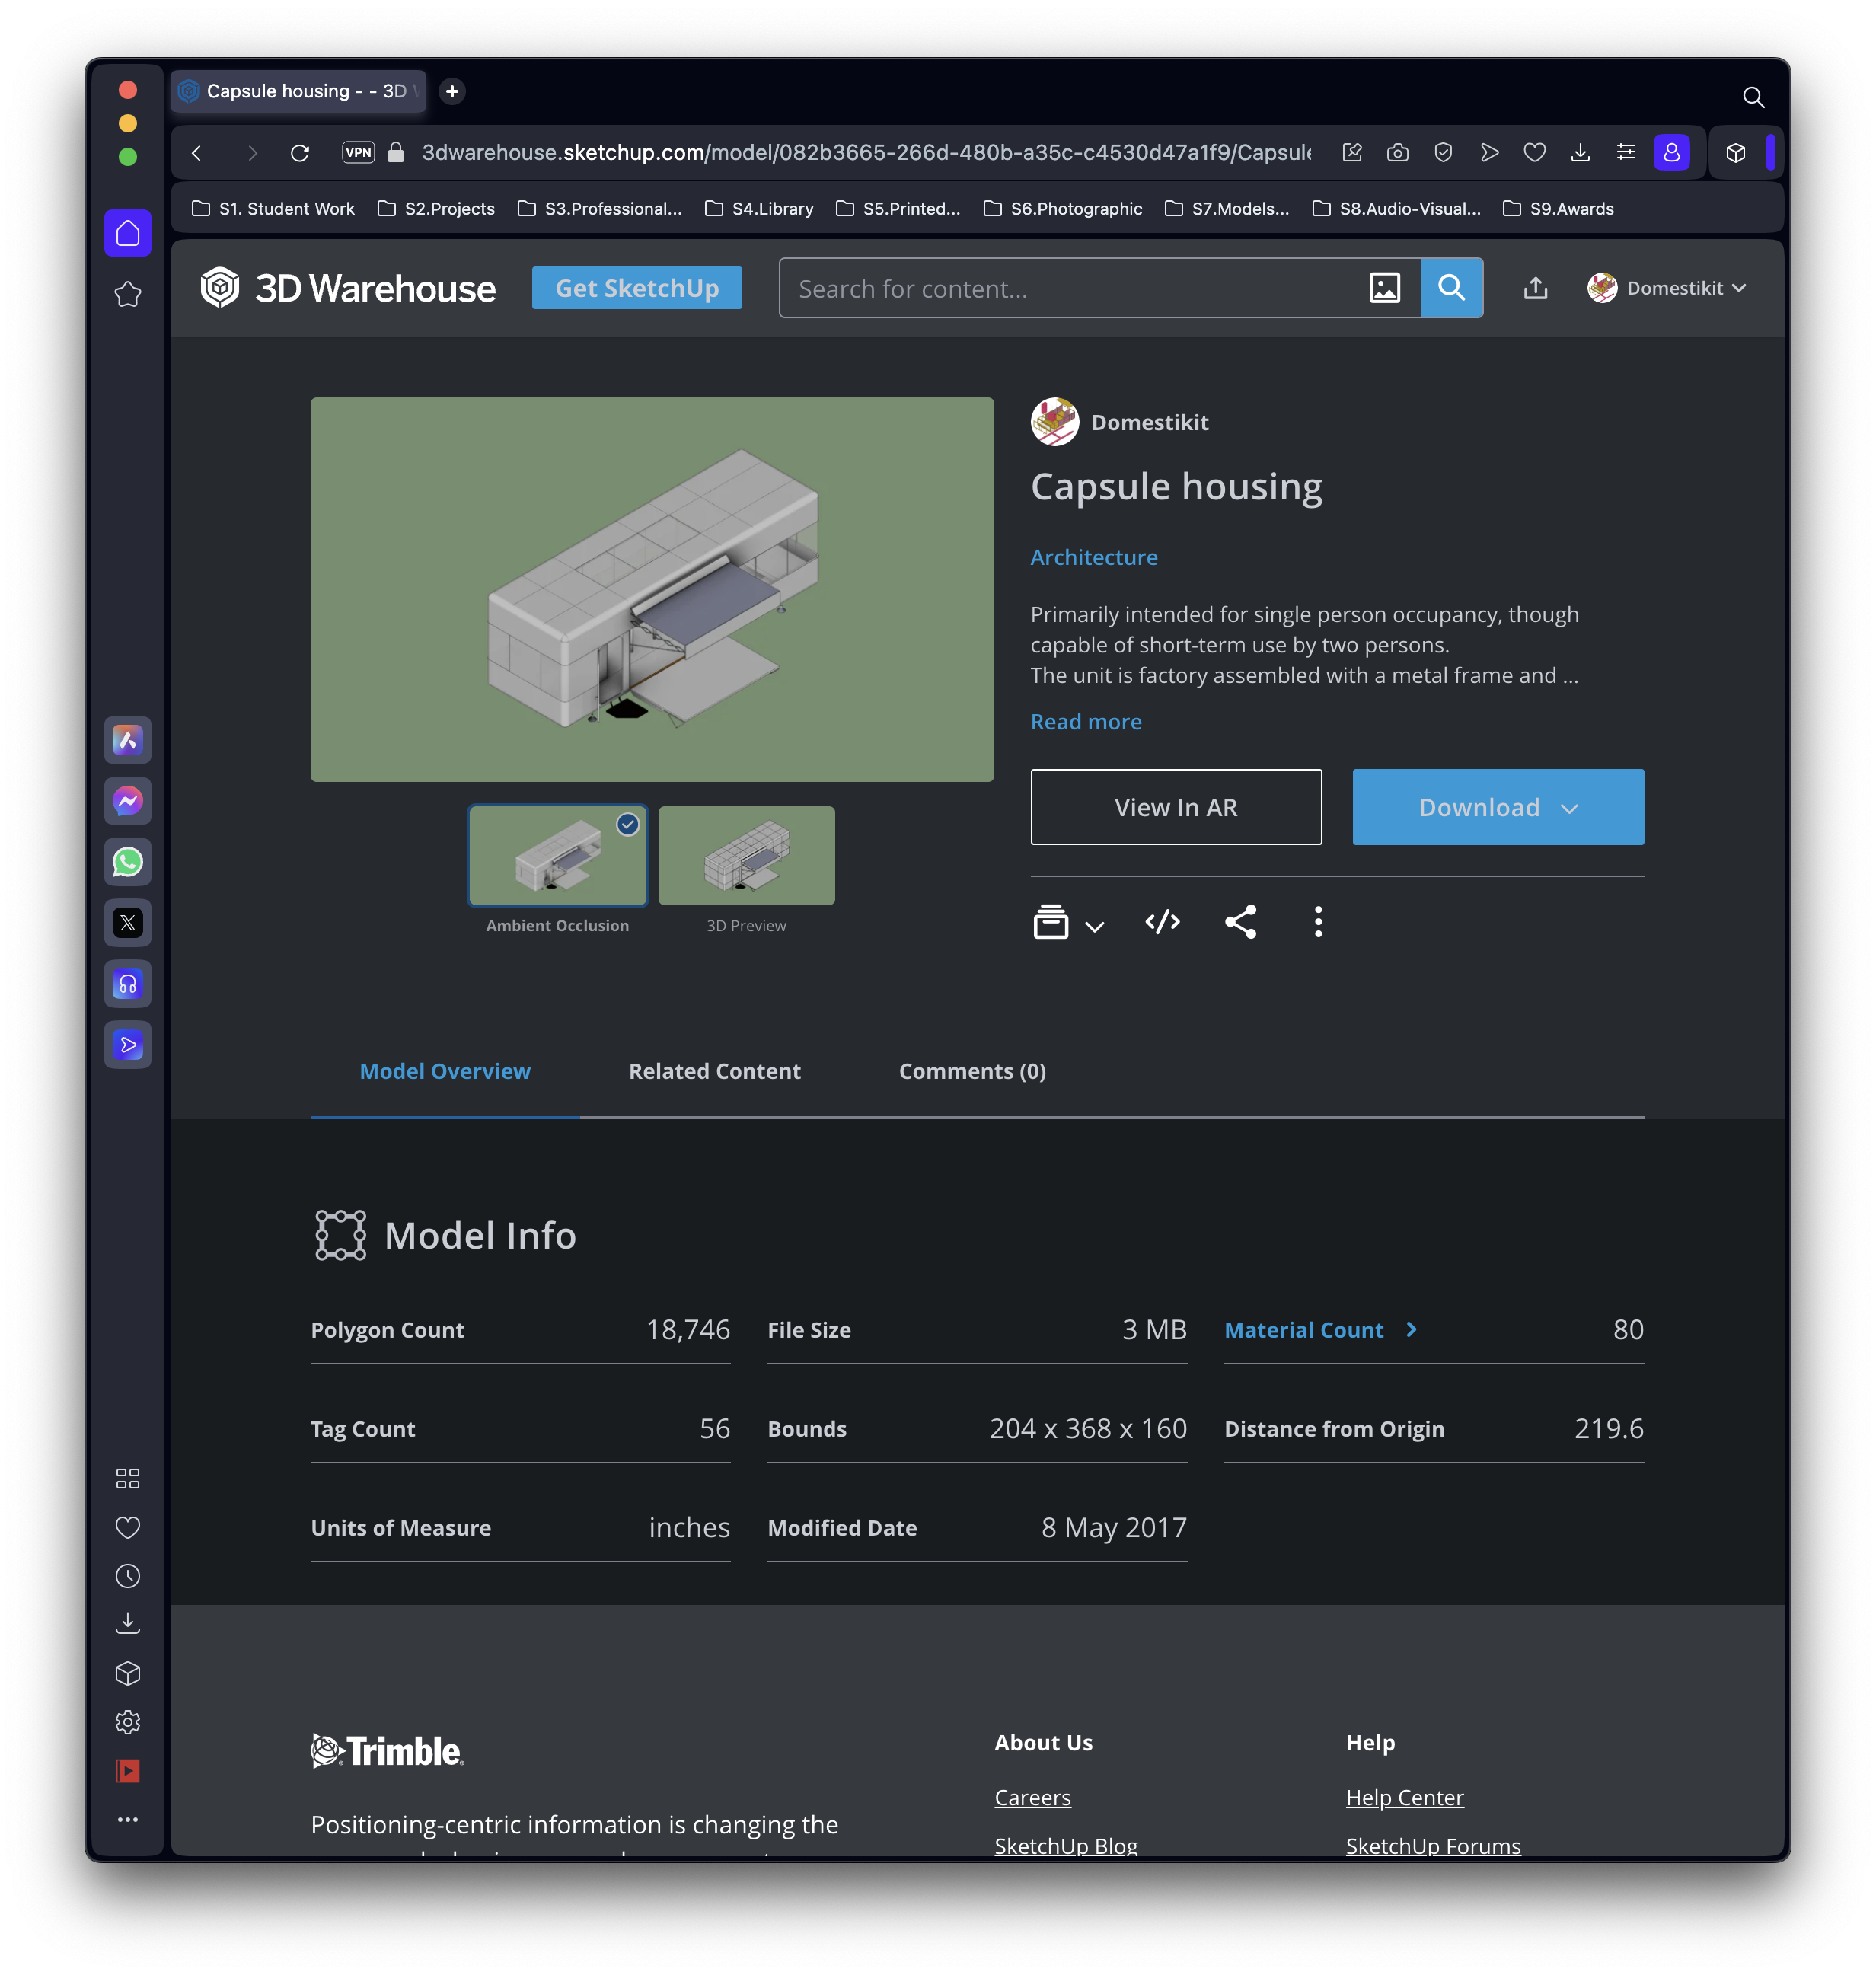Open the embed code icon
This screenshot has width=1876, height=1975.
click(x=1163, y=921)
